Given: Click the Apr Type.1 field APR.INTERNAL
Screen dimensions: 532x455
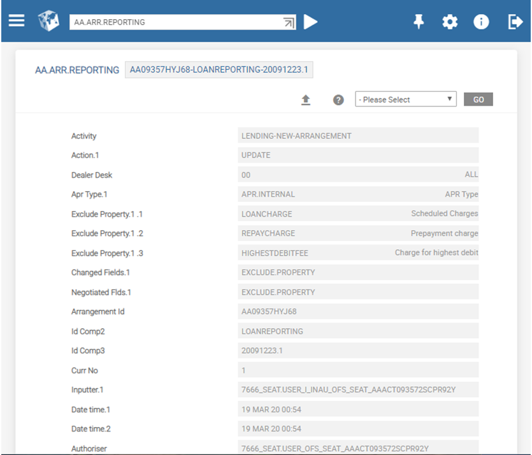Looking at the screenshot, I should 357,194.
